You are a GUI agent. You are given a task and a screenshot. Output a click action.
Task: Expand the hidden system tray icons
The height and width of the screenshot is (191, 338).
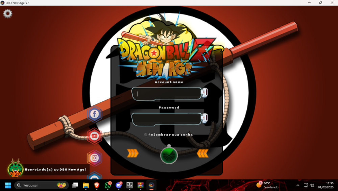pyautogui.click(x=298, y=185)
